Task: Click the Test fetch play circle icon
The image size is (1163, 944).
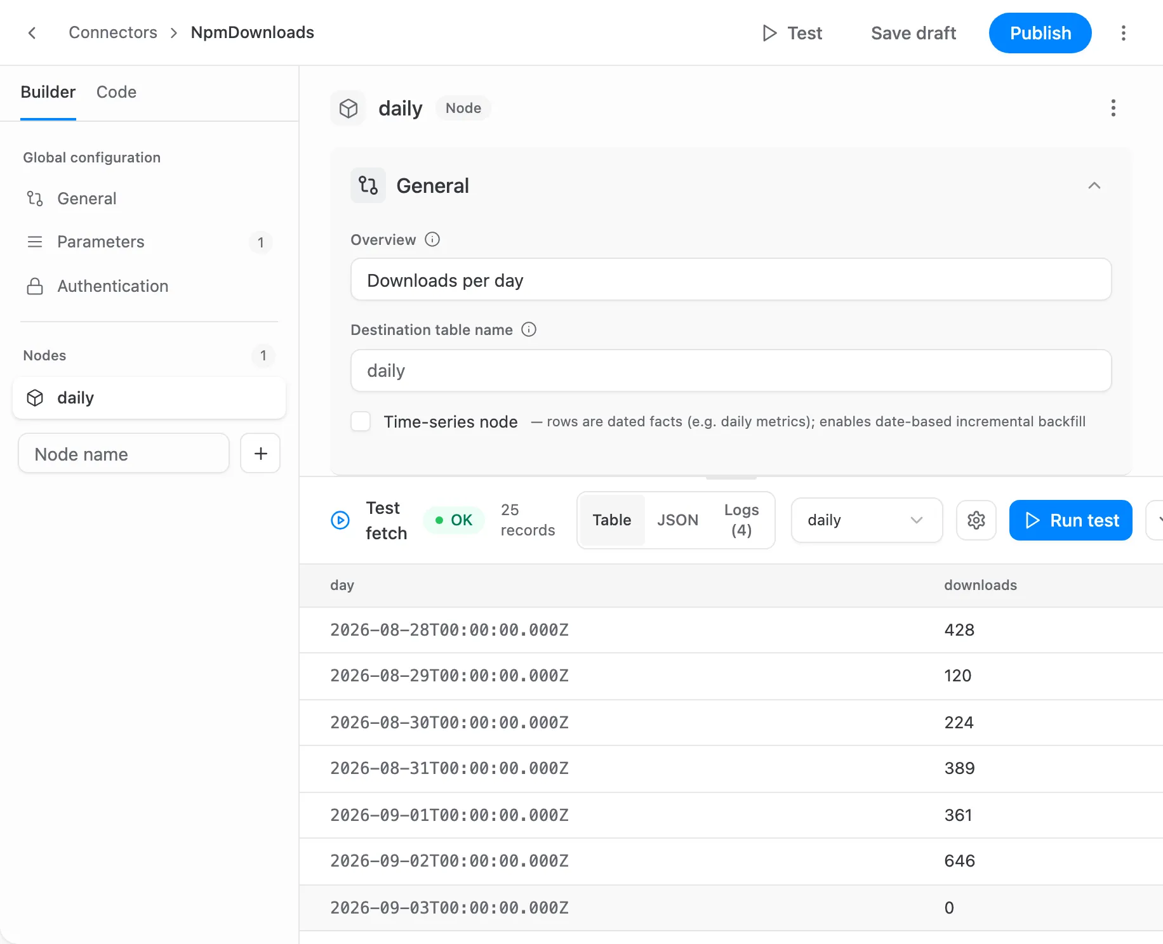Action: click(340, 520)
